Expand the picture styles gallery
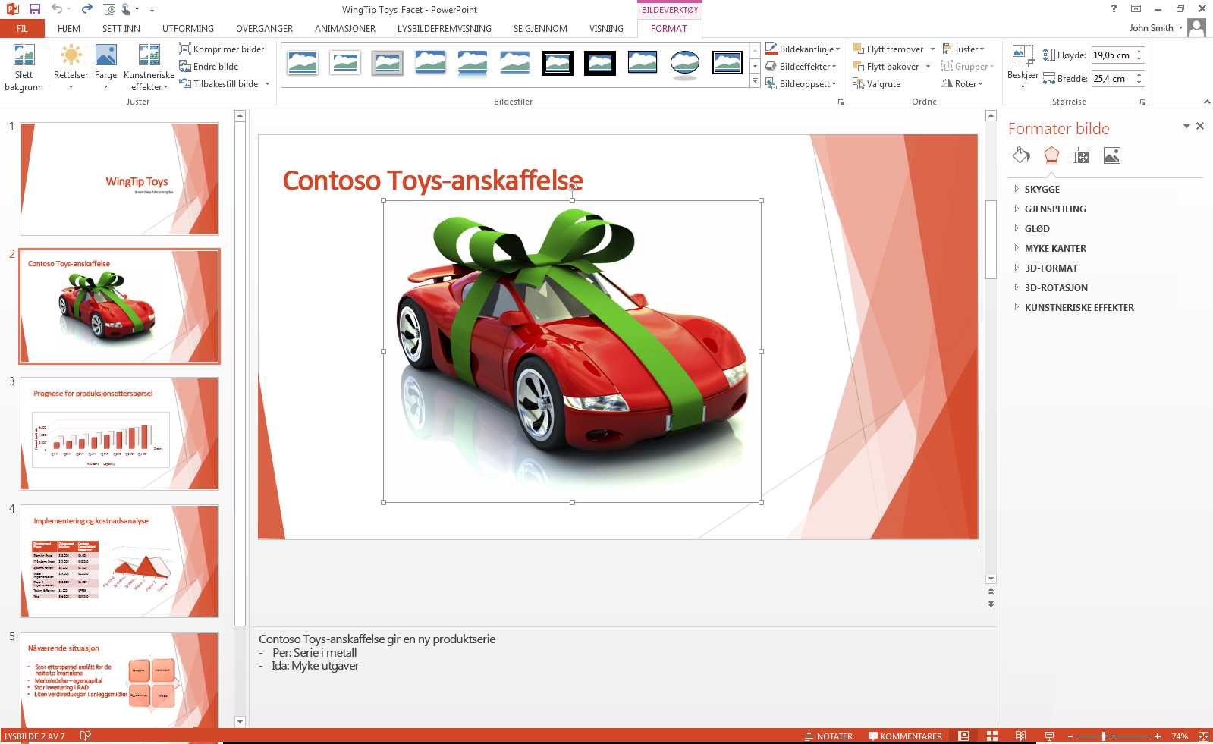1213x744 pixels. [x=755, y=81]
